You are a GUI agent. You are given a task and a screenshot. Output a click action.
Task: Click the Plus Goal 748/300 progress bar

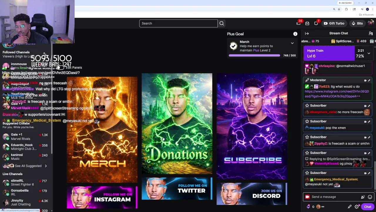tap(254, 55)
